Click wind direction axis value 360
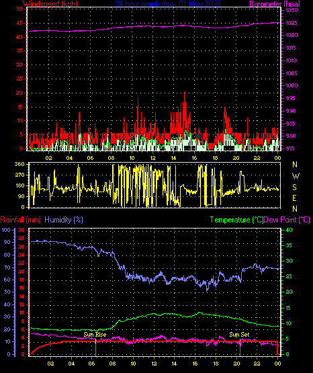 pos(19,164)
